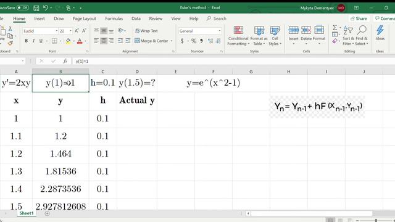Center text horizontally
The width and height of the screenshot is (395, 222).
(104, 41)
